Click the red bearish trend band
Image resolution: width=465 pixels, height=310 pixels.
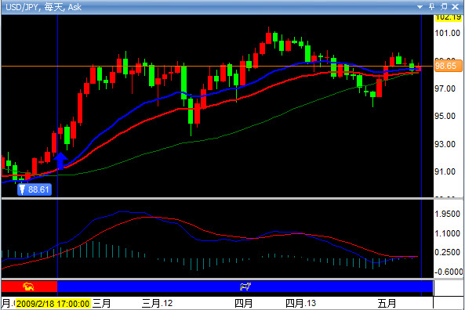pyautogui.click(x=29, y=287)
